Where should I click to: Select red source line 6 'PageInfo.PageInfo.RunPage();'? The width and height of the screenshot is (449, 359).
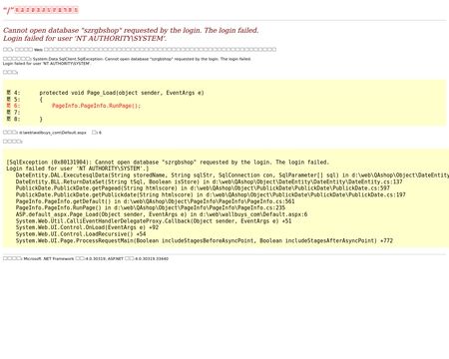point(96,106)
